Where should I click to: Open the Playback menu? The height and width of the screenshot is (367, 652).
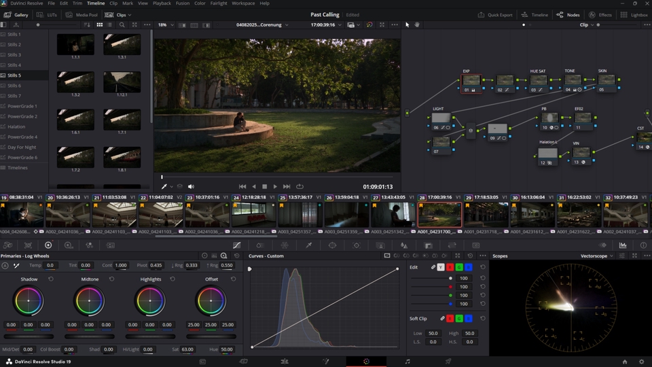(x=162, y=3)
